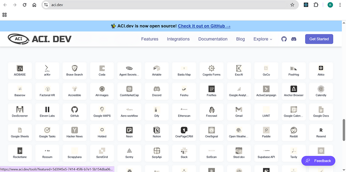This screenshot has height=172, width=346.
Task: Open the Notion integration card
Action: tap(157, 133)
